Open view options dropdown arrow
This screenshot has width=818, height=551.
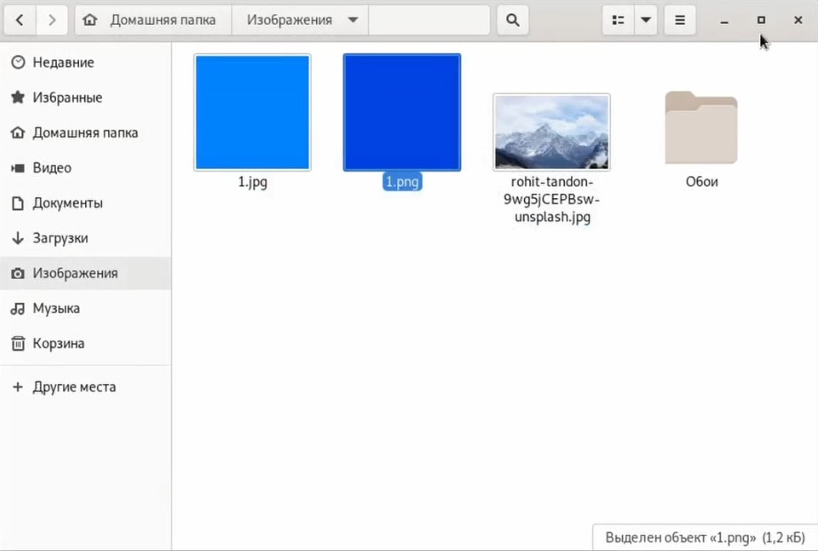click(x=646, y=20)
